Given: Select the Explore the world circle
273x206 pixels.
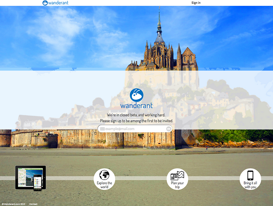Looking at the screenshot, I should point(104,179).
